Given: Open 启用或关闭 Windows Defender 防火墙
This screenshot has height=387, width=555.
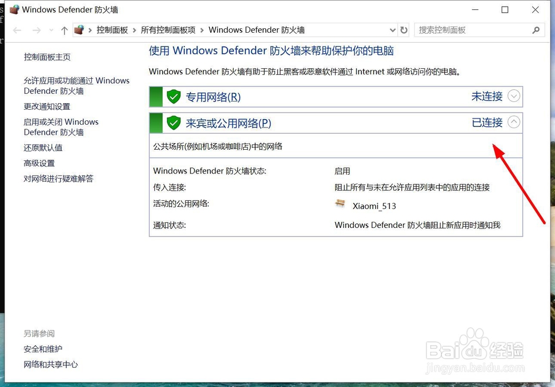Looking at the screenshot, I should [61, 127].
